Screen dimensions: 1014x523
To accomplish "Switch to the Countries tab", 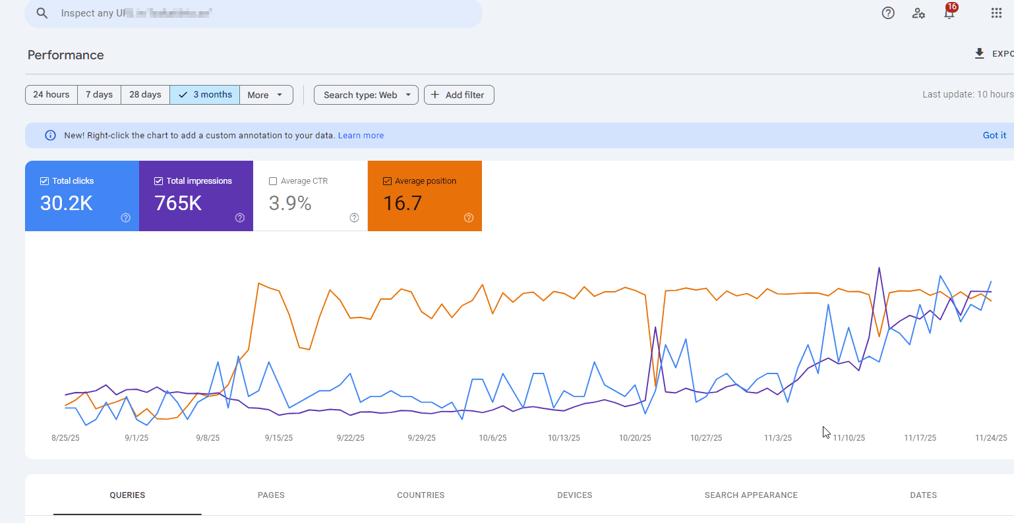I will (x=421, y=495).
